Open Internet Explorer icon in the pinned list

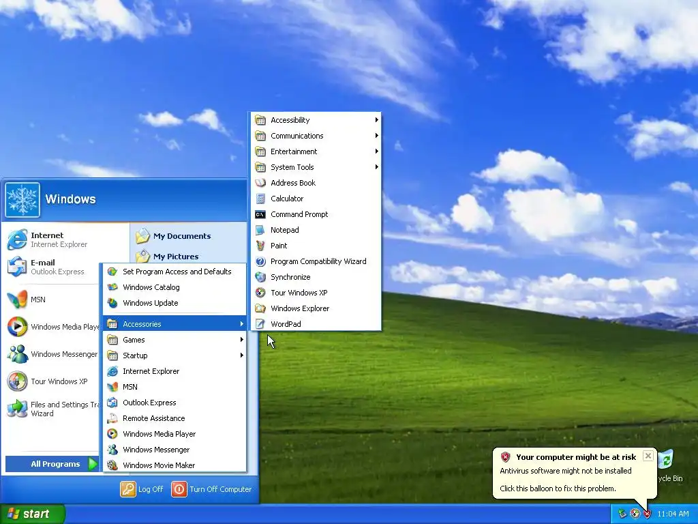[17, 239]
